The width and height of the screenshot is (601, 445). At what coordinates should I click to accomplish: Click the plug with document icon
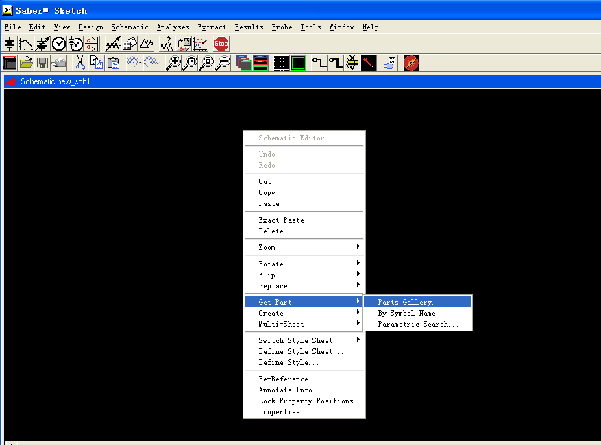click(x=390, y=63)
